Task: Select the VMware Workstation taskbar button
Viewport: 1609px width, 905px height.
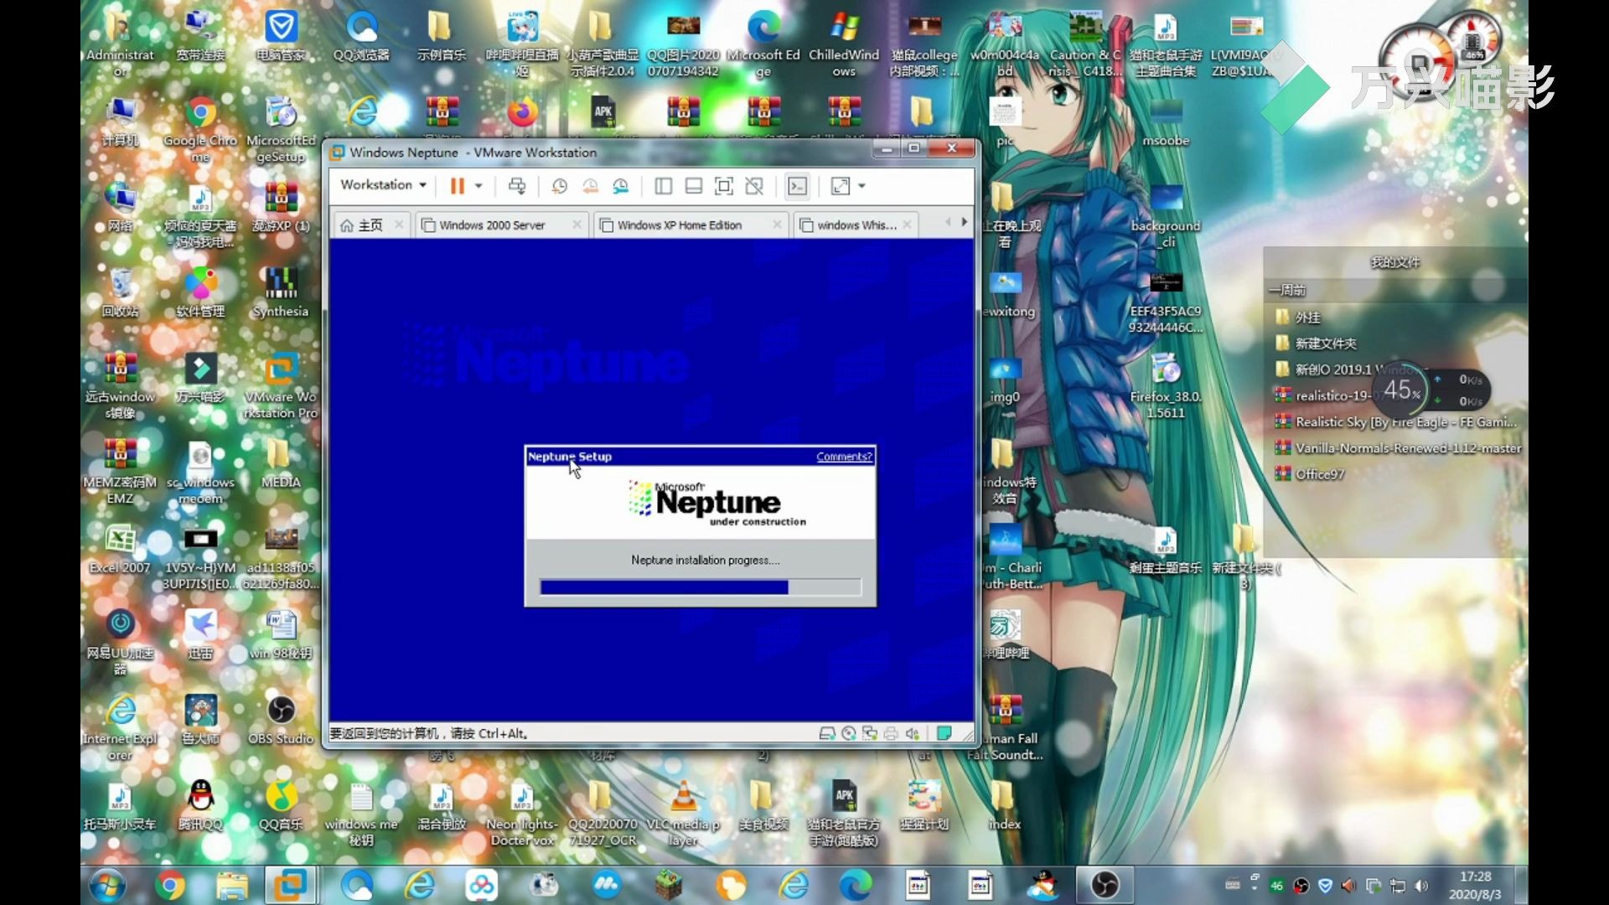Action: (290, 885)
